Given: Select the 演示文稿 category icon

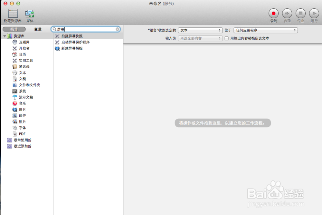Looking at the screenshot, I should click(x=15, y=97).
